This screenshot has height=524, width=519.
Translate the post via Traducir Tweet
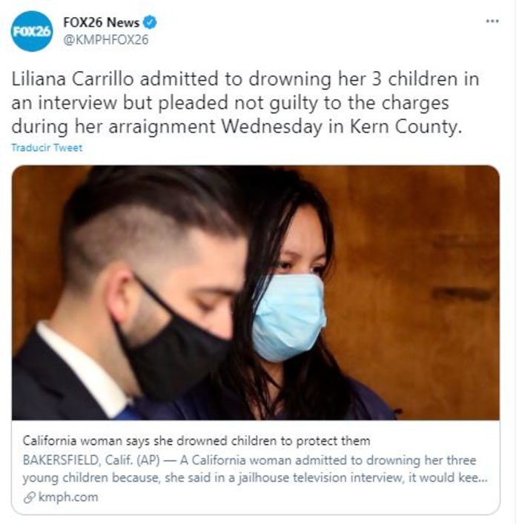(x=47, y=147)
